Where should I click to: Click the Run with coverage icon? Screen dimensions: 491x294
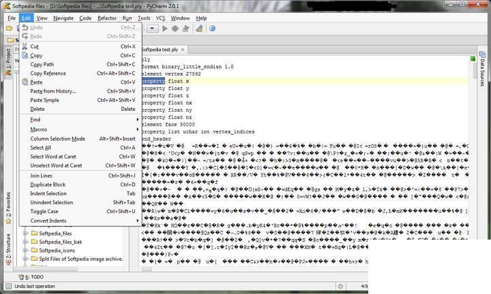185,29
